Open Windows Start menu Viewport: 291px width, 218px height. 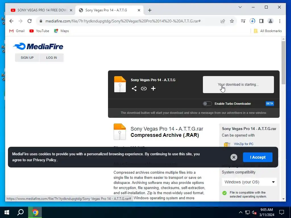pos(7,212)
